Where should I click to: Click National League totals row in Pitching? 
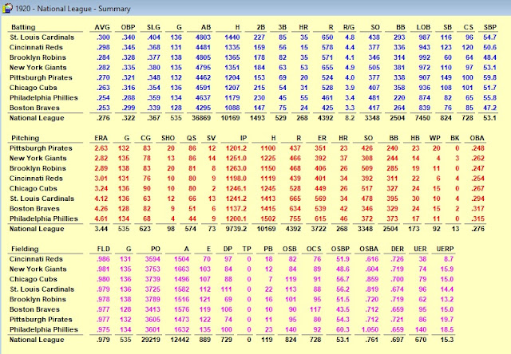pos(247,229)
